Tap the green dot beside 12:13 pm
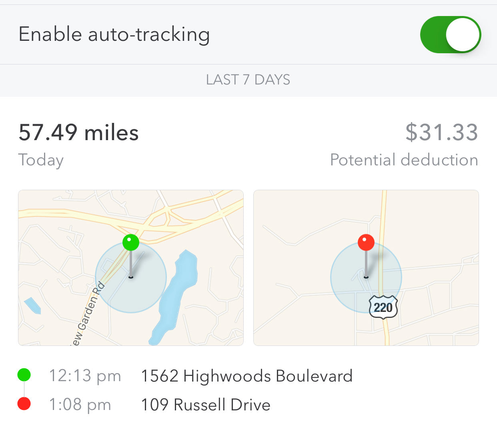The height and width of the screenshot is (428, 497). tap(24, 375)
